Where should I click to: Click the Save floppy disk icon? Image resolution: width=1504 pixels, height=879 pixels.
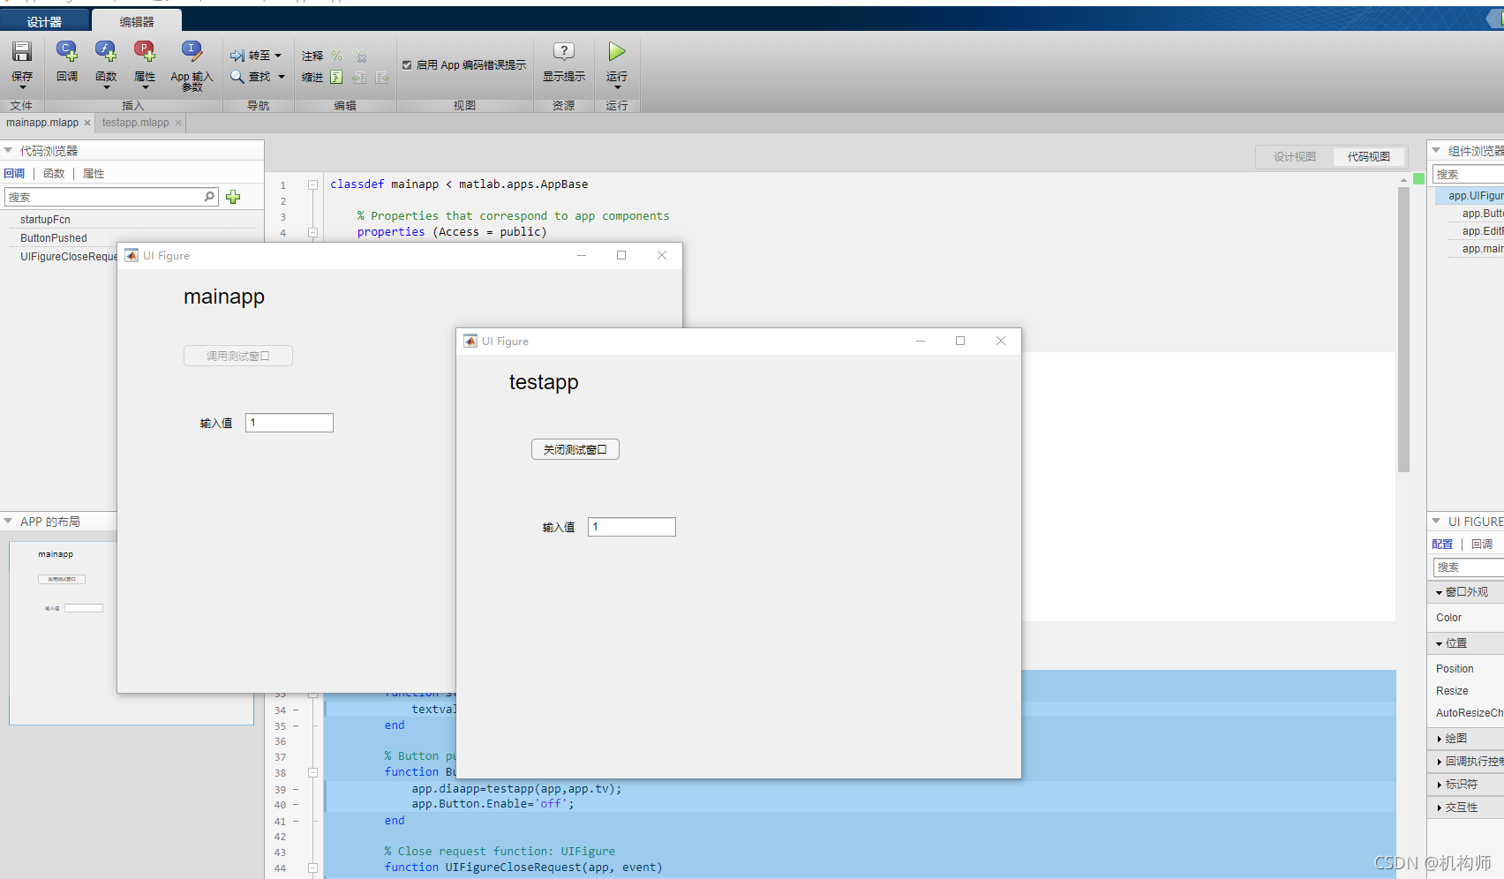(x=22, y=51)
